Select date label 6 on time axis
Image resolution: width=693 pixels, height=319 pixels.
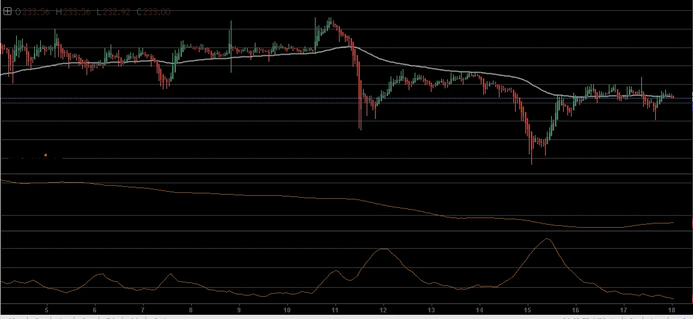coord(95,310)
